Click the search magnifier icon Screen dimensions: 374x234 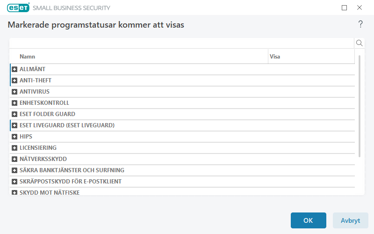pyautogui.click(x=360, y=43)
